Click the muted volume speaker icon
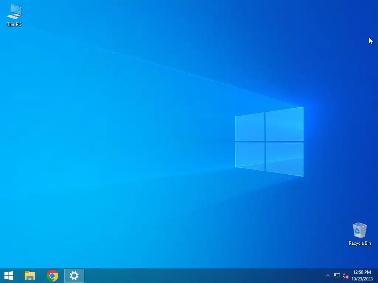Image resolution: width=378 pixels, height=283 pixels. coord(346,276)
